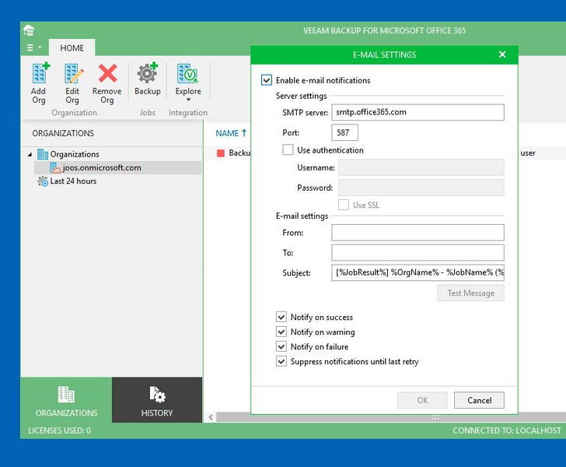Click the horizontal scrollbar left arrow
The image size is (566, 467).
[211, 417]
